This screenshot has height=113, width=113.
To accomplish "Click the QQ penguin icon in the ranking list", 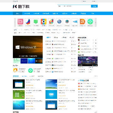I will [79, 40].
